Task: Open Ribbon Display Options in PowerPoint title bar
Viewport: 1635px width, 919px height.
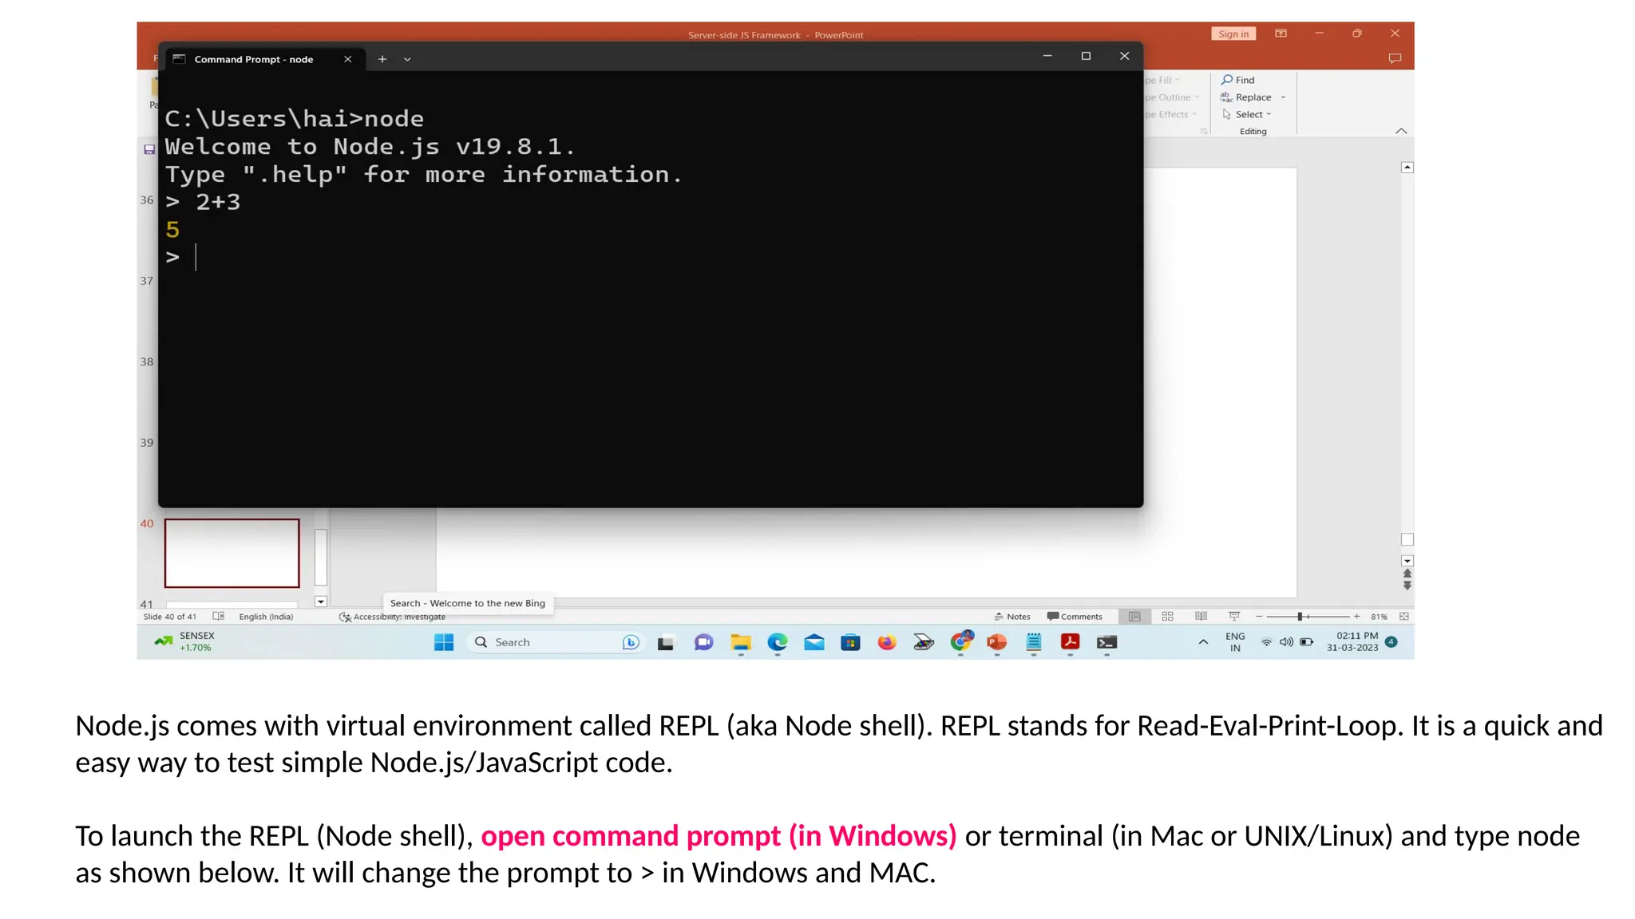Action: coord(1281,34)
